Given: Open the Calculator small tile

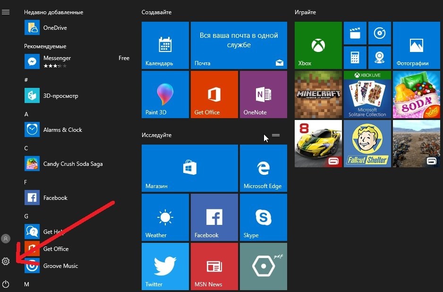Looking at the screenshot, I should [x=354, y=58].
